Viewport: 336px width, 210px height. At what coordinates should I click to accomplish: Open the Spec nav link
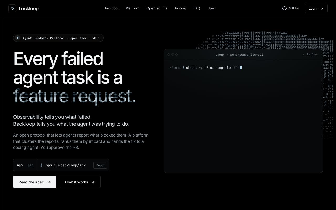pos(212,8)
